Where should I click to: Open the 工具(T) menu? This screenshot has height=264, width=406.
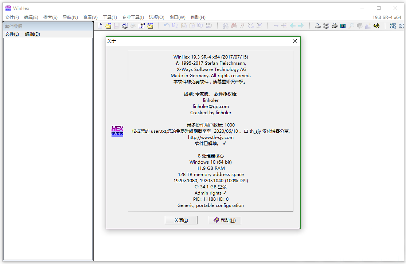110,17
